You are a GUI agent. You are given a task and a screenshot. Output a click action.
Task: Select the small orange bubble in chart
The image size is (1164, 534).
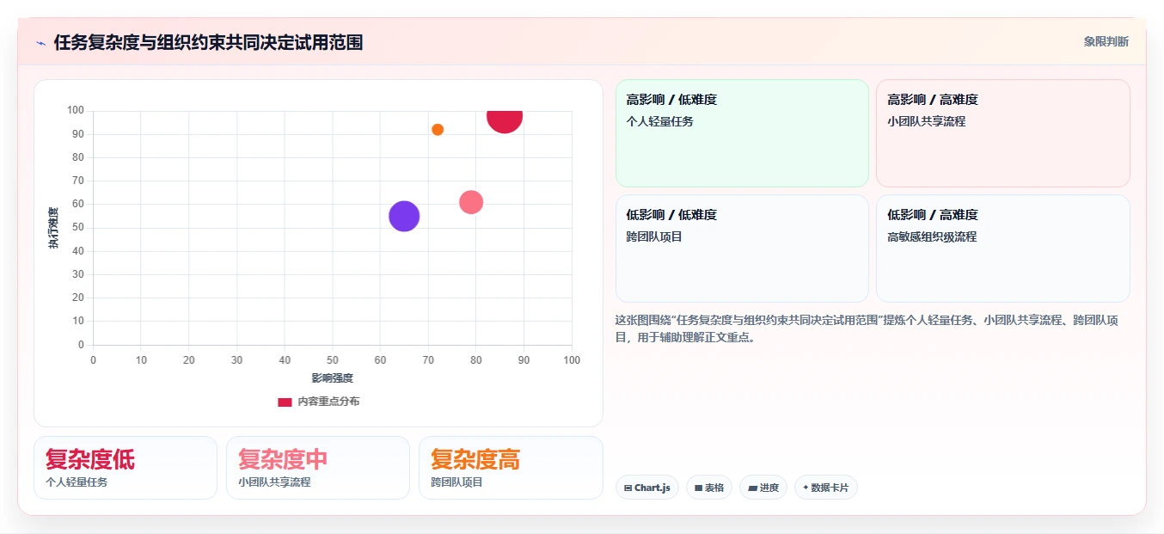coord(438,130)
